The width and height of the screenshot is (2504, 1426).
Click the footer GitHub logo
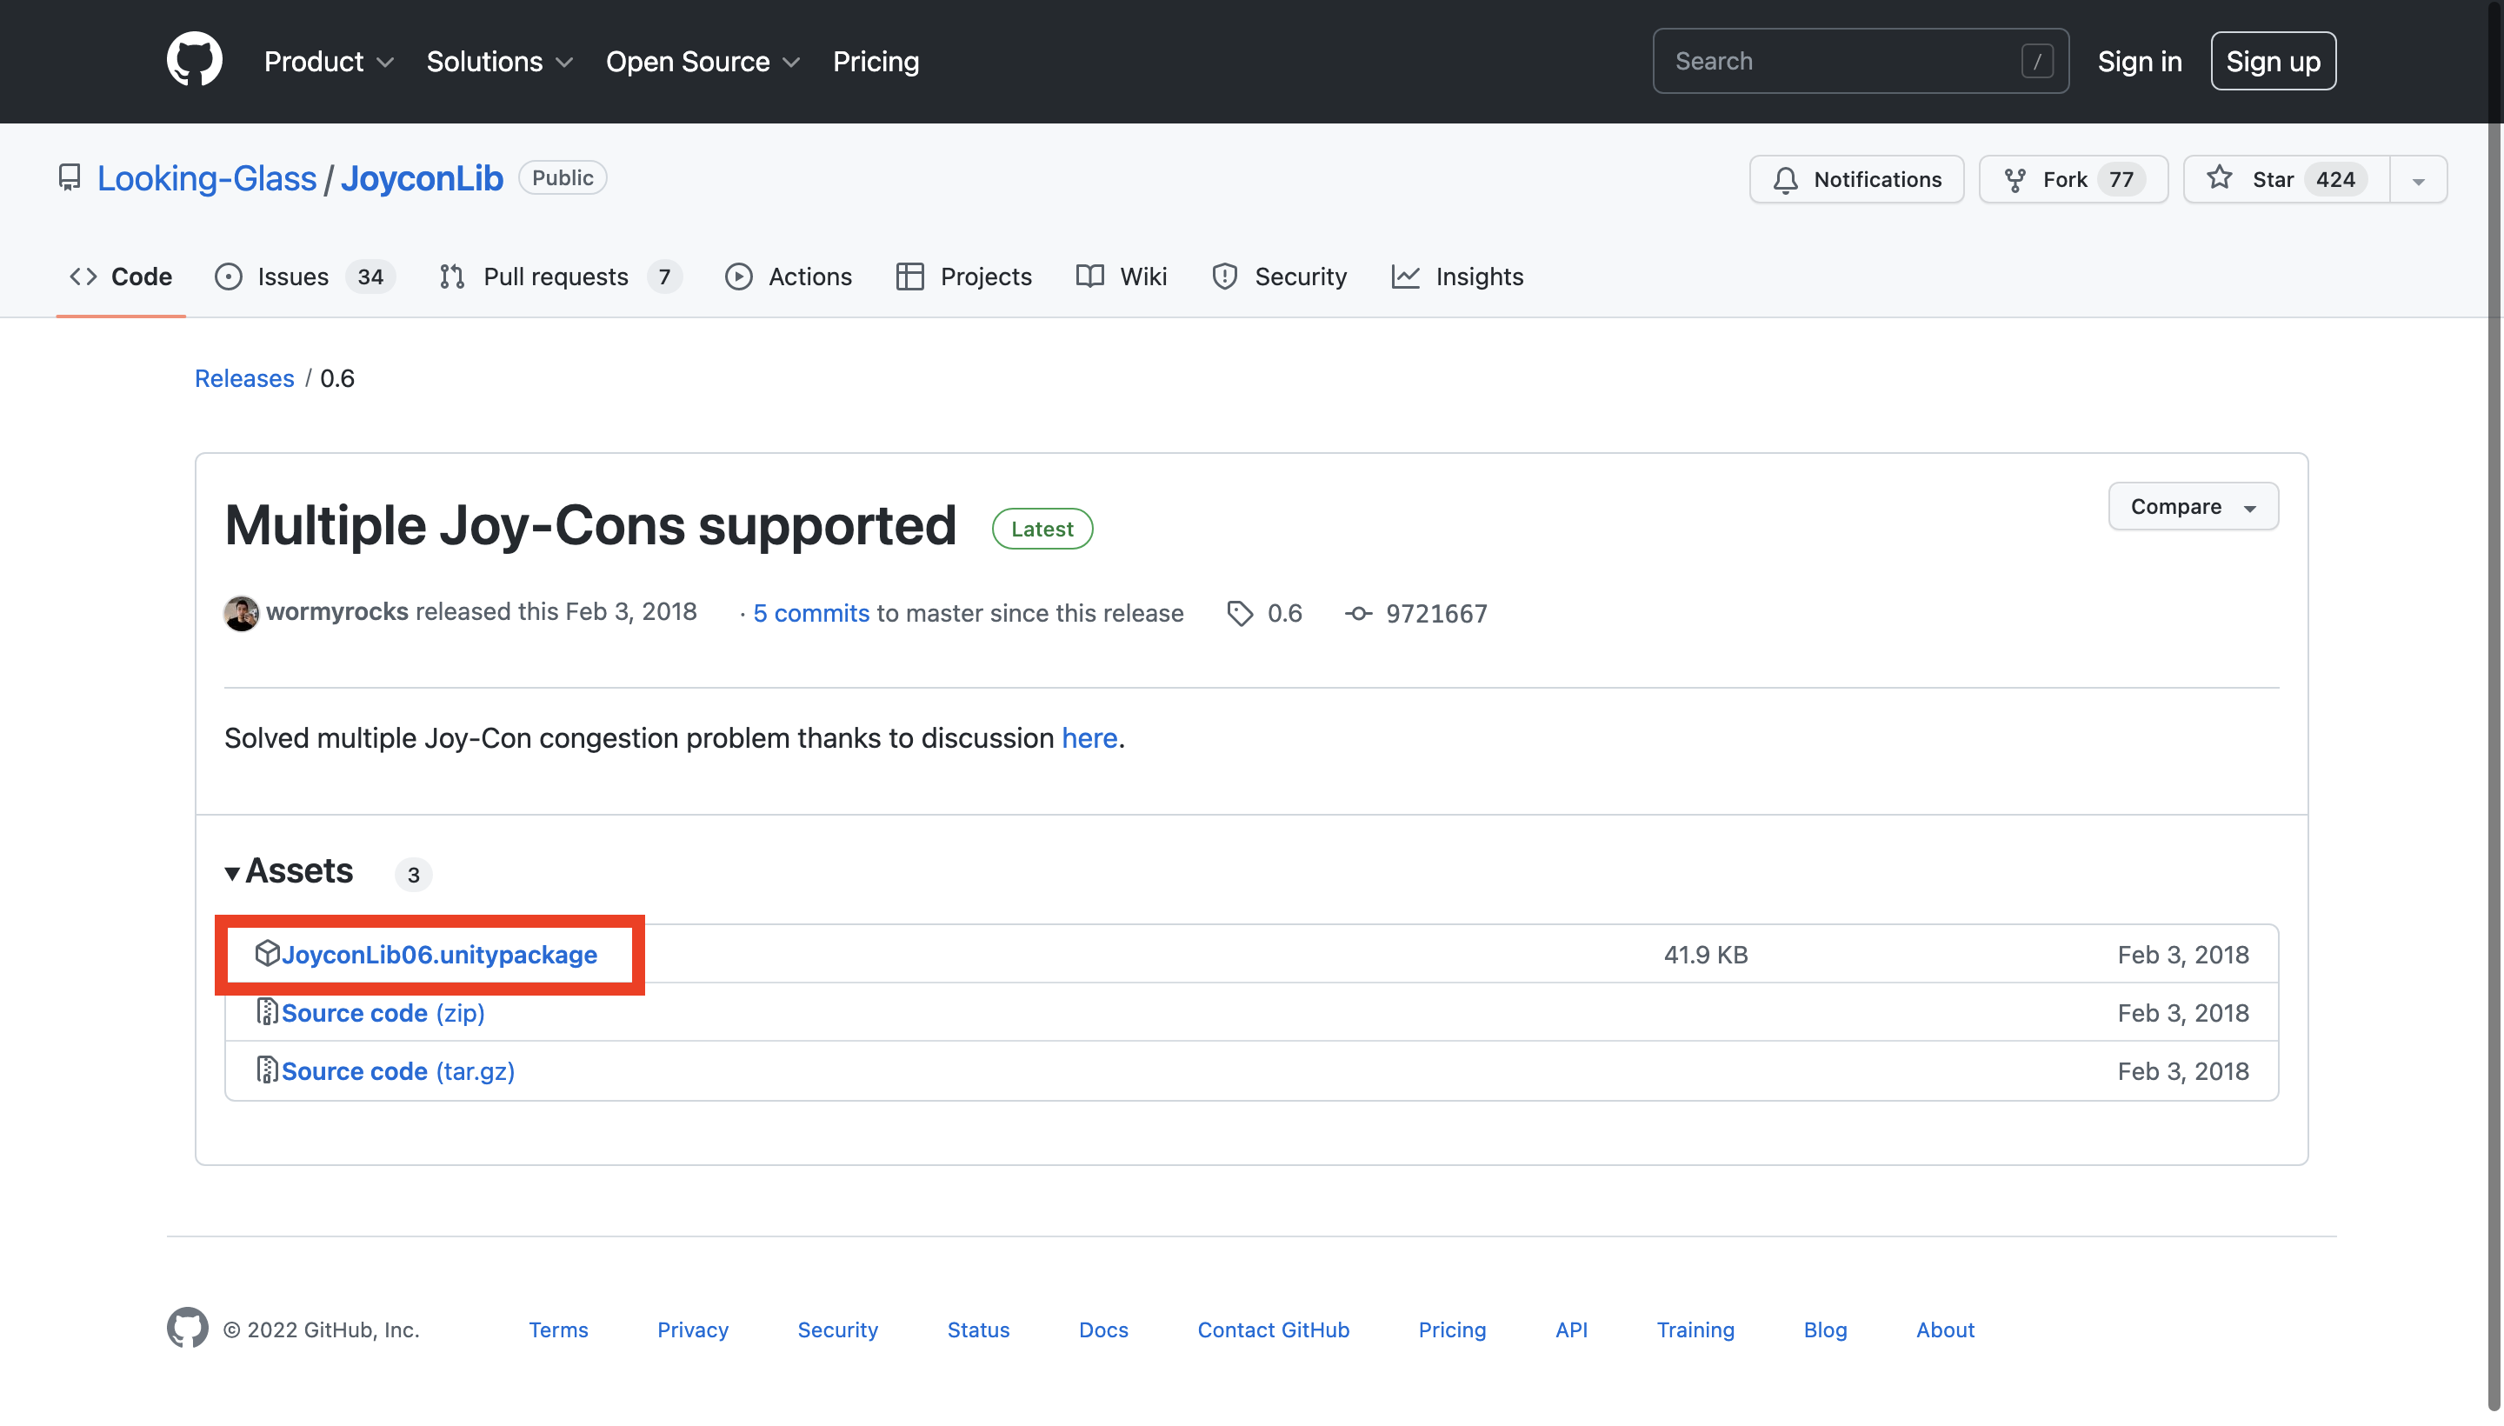pyautogui.click(x=187, y=1328)
